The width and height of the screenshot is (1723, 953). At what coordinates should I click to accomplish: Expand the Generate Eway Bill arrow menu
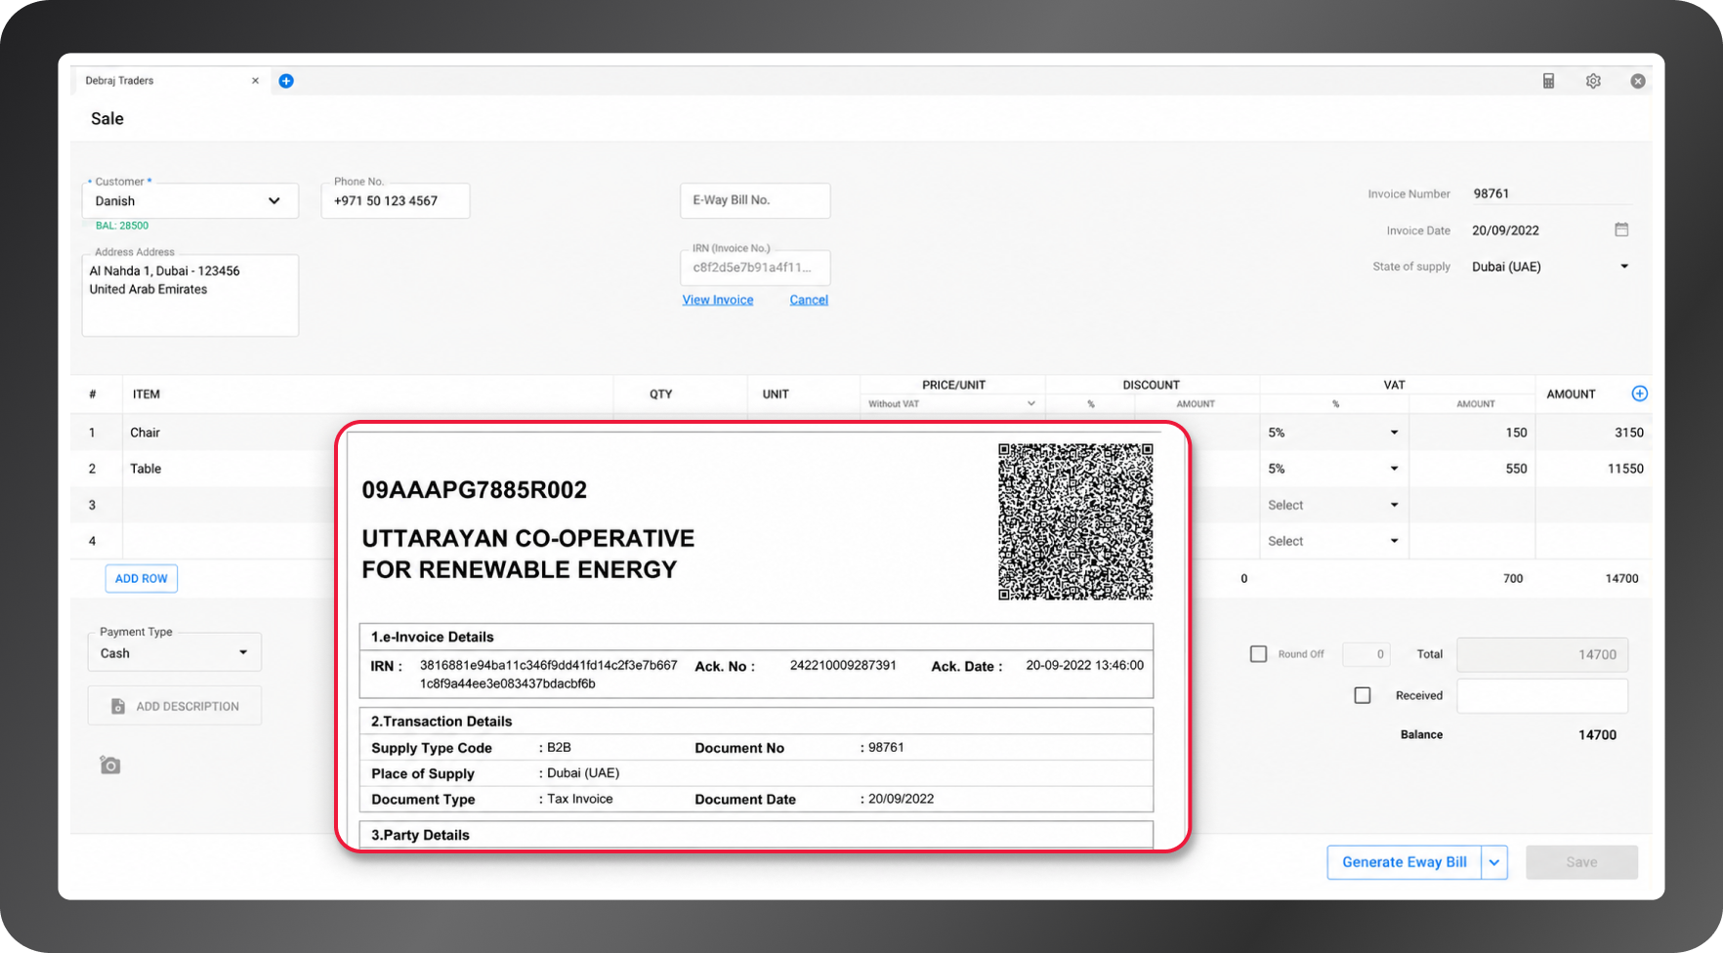tap(1494, 862)
